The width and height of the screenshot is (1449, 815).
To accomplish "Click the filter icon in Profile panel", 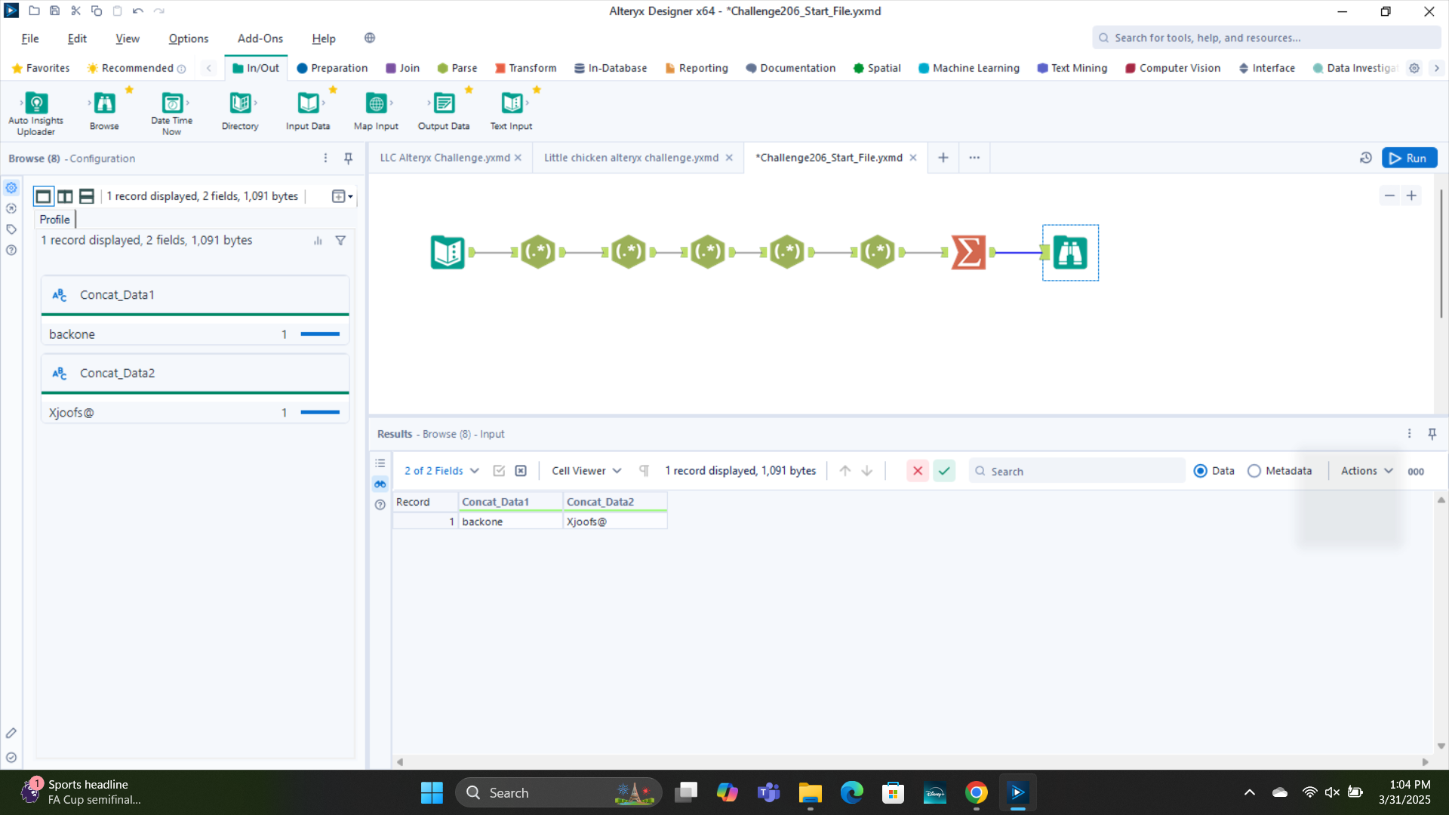I will click(340, 240).
